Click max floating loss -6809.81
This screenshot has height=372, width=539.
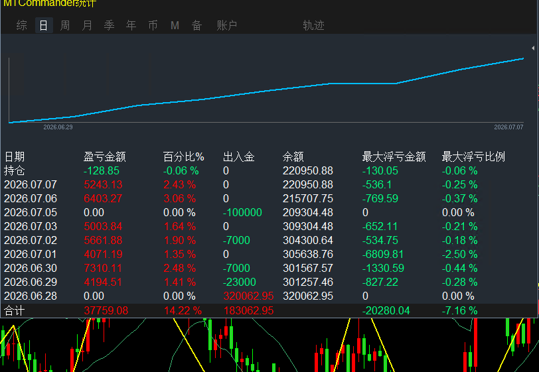pyautogui.click(x=383, y=254)
